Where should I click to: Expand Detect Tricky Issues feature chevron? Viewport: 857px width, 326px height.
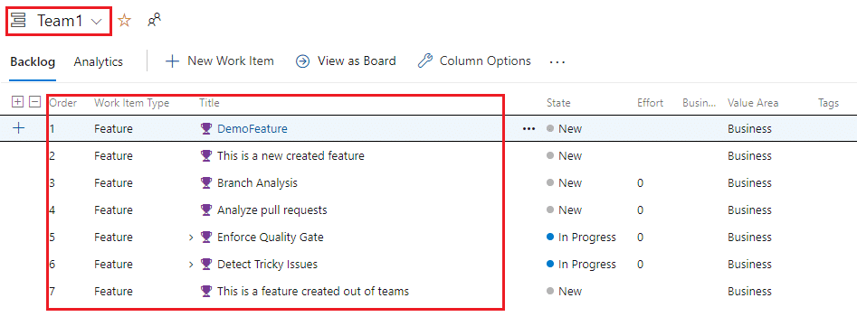[191, 265]
